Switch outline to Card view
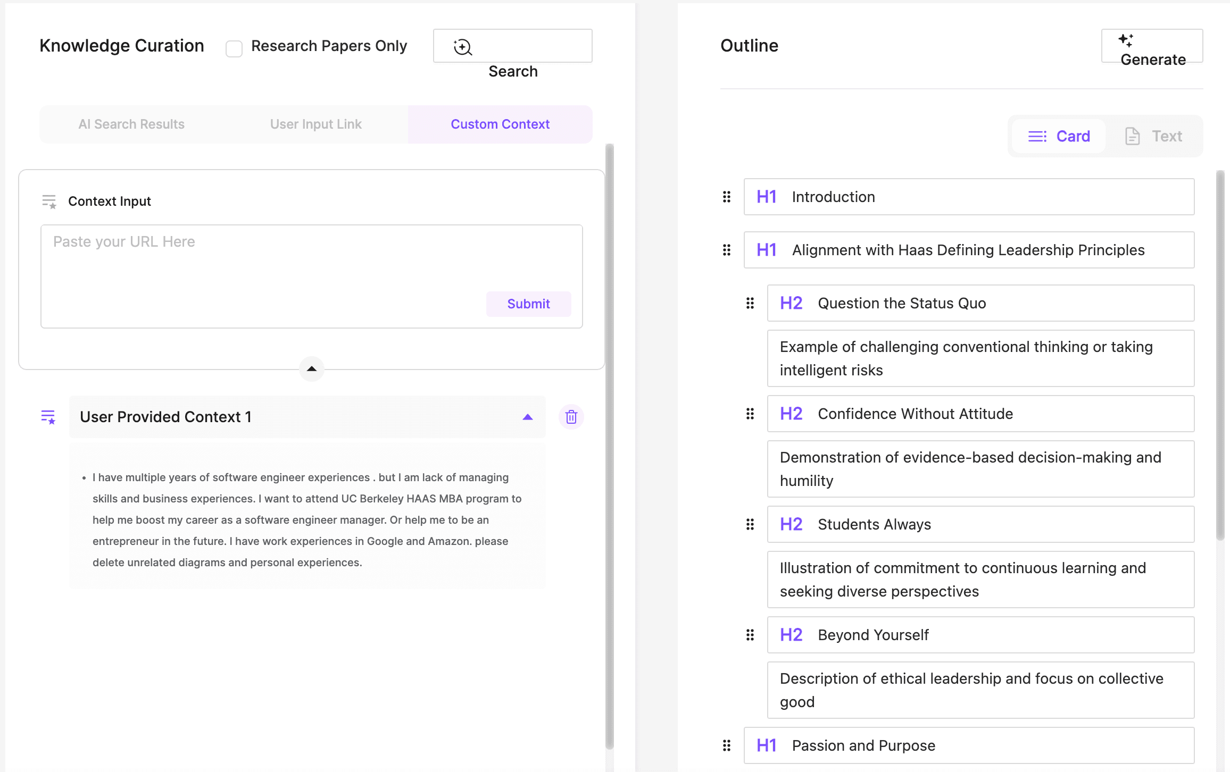 coord(1059,136)
